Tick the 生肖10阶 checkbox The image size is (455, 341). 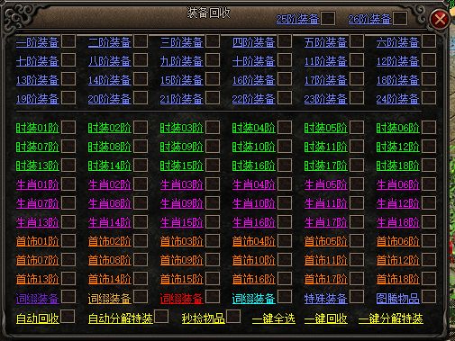pos(285,202)
